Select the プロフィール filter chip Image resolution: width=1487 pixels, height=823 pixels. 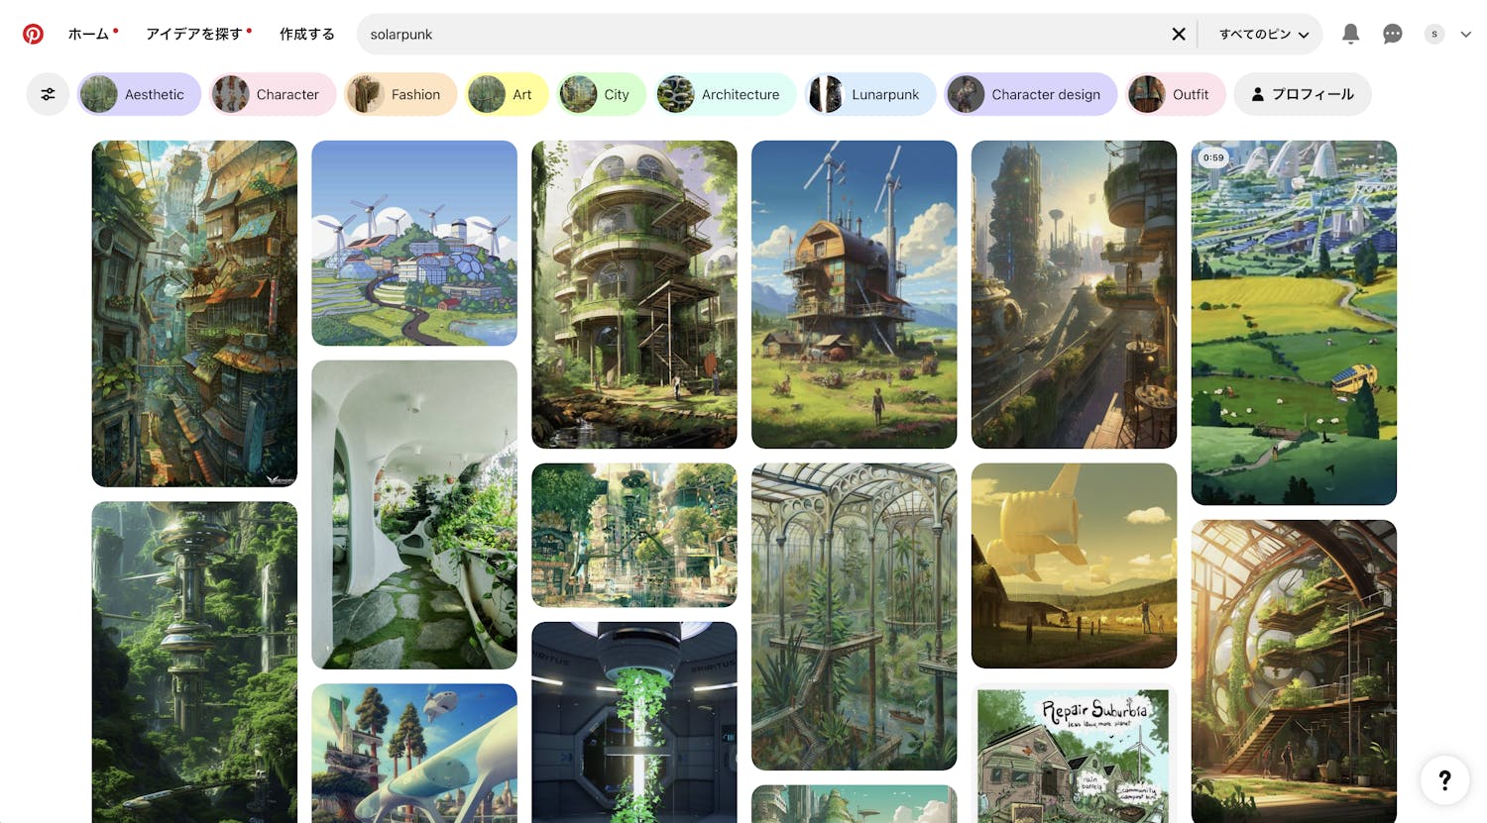(x=1303, y=94)
